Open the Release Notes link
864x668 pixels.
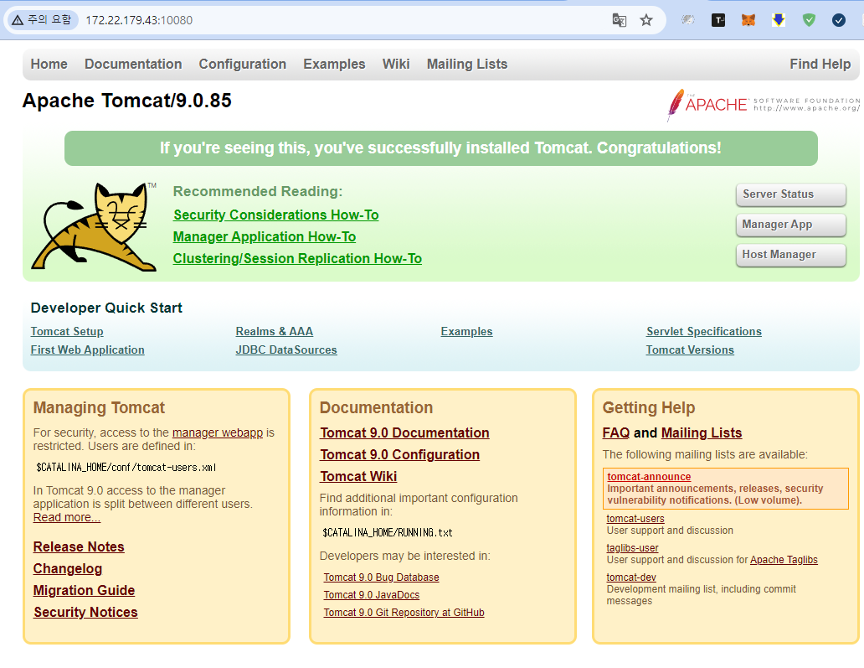79,546
